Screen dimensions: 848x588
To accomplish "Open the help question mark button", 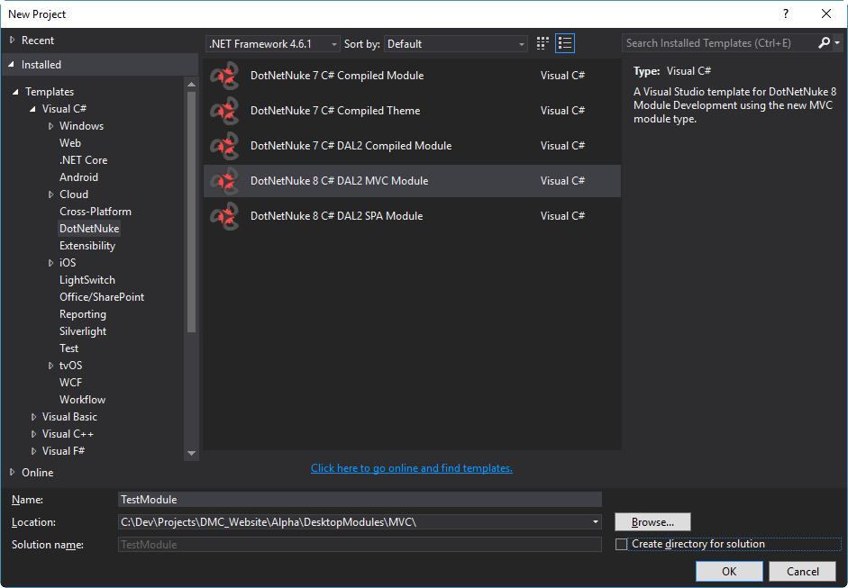I will [786, 14].
